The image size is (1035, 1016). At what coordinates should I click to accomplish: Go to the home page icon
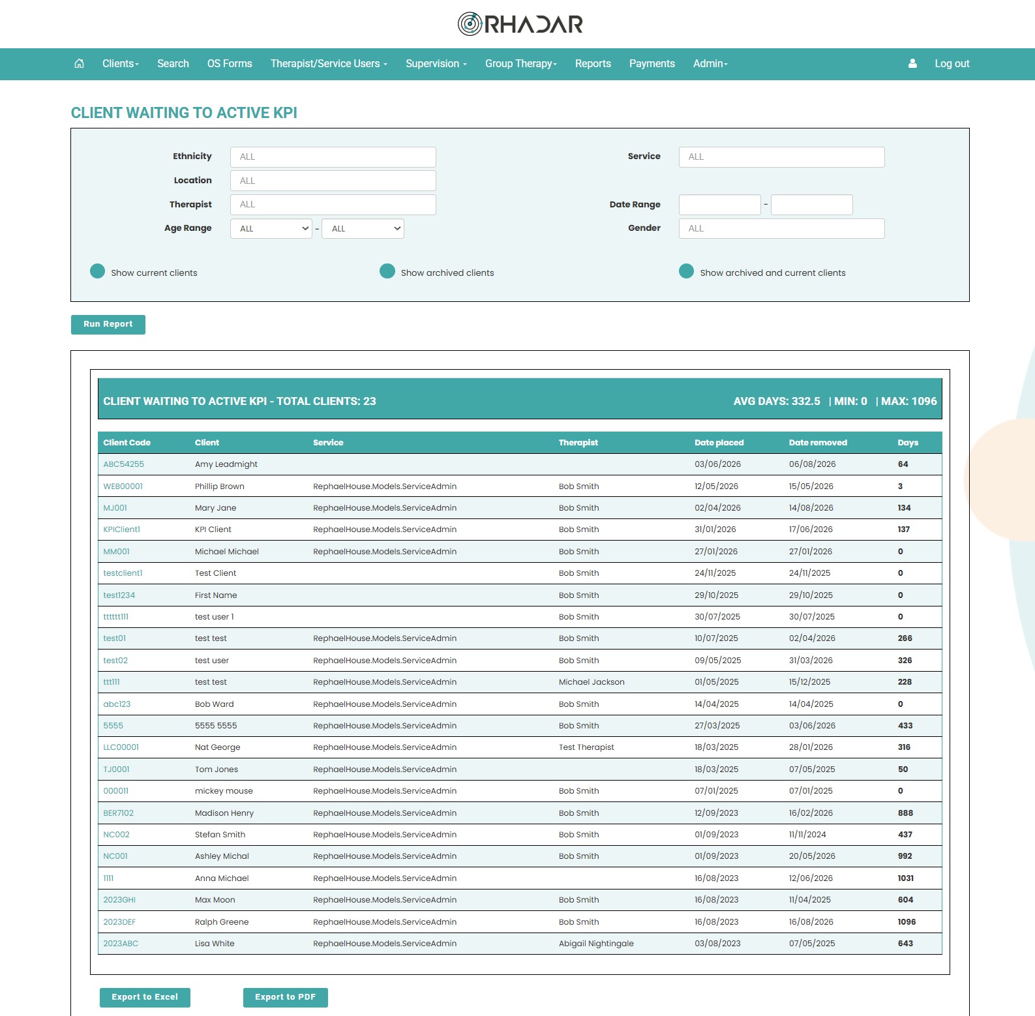(x=79, y=63)
